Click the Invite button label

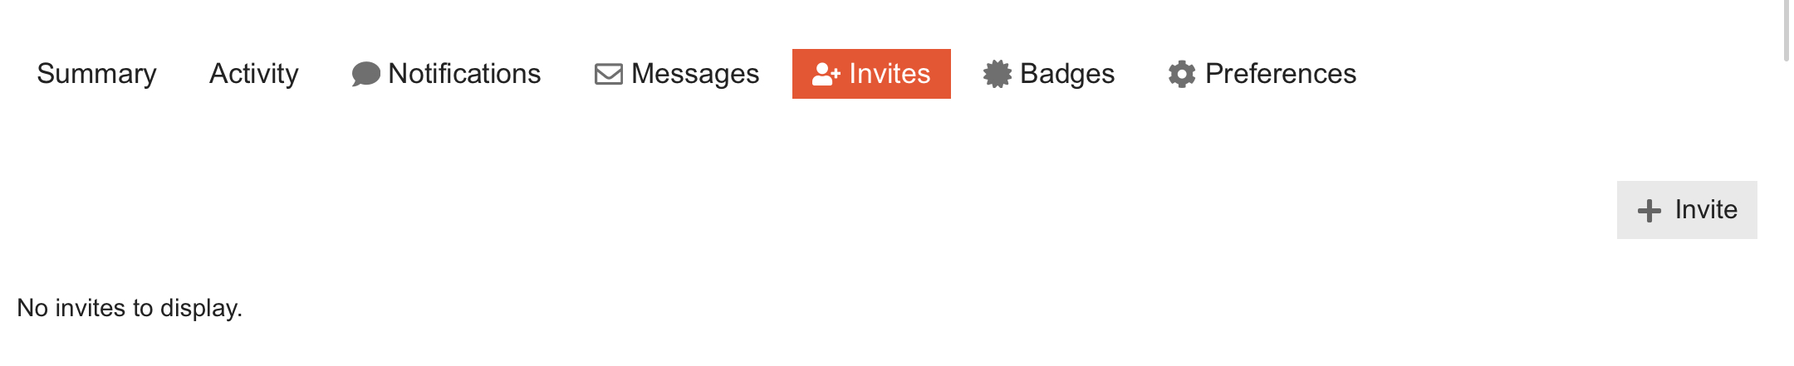pyautogui.click(x=1706, y=209)
